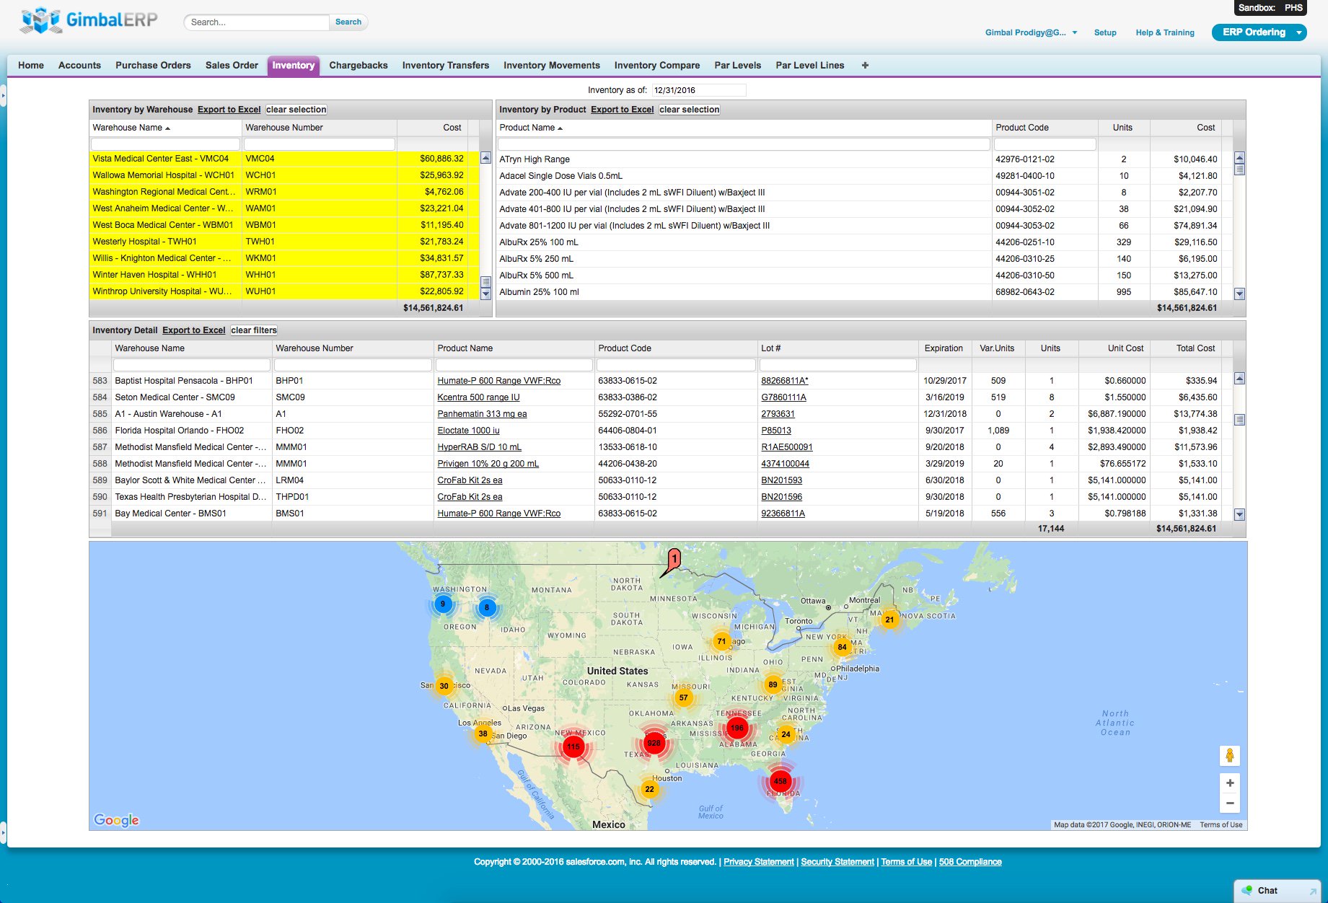Click the 458 cluster marker in Florida
The height and width of the screenshot is (903, 1328).
point(780,781)
